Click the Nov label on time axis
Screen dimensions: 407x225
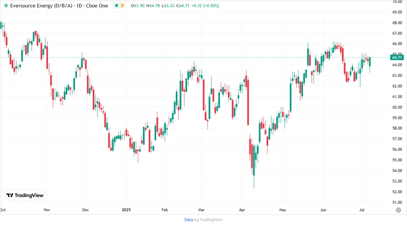pyautogui.click(x=47, y=210)
